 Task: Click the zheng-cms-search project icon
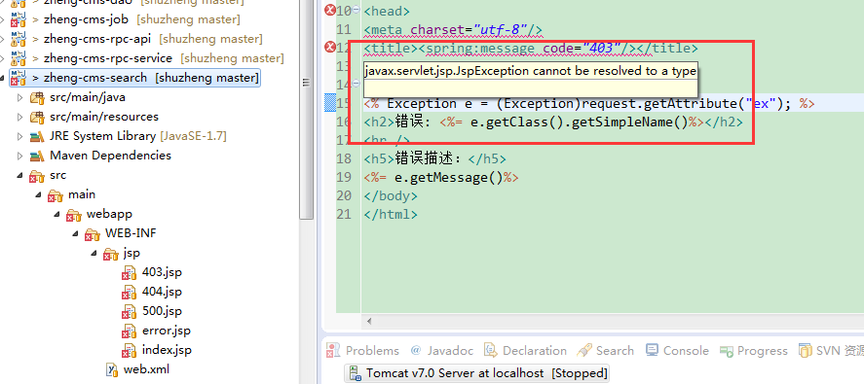tap(19, 78)
